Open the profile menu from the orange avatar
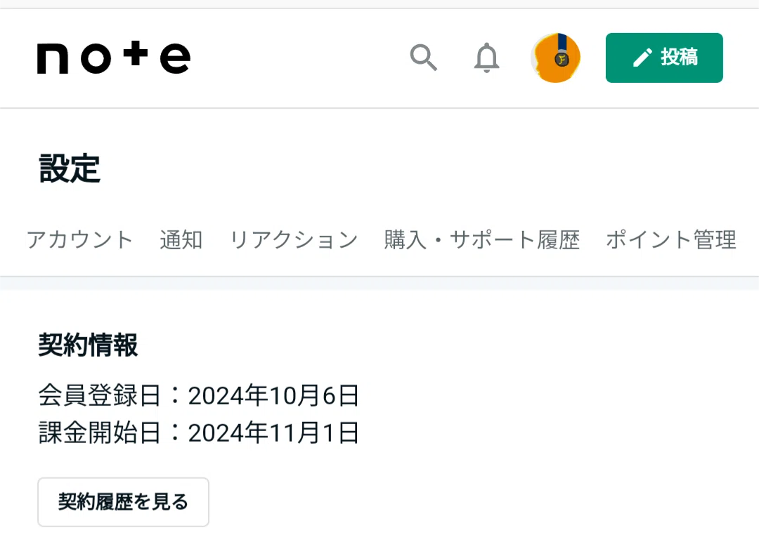 [555, 58]
